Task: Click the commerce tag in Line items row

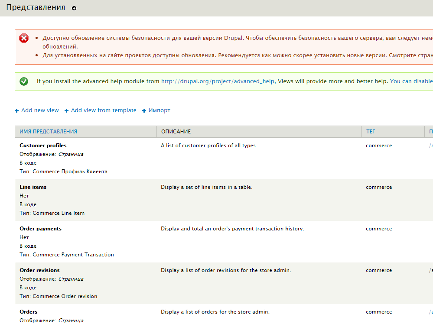Action: pyautogui.click(x=379, y=187)
